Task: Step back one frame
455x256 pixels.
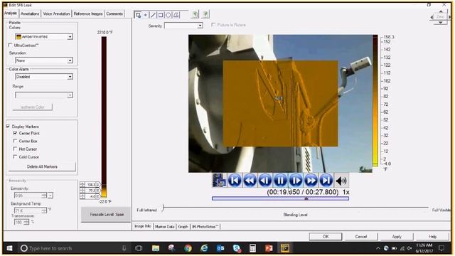Action: (265, 181)
